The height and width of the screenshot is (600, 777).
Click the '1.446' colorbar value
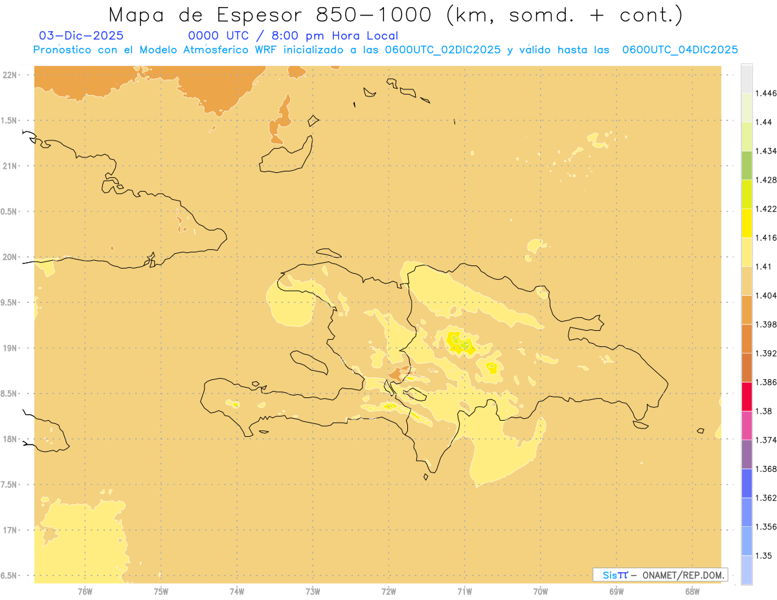click(x=765, y=93)
